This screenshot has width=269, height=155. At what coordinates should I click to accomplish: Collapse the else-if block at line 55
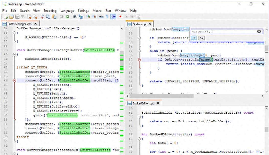tap(140, 51)
